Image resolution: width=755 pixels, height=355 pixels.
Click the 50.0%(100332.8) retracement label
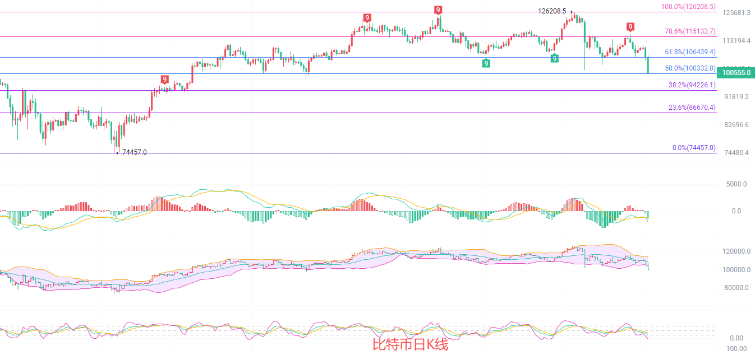pyautogui.click(x=690, y=68)
